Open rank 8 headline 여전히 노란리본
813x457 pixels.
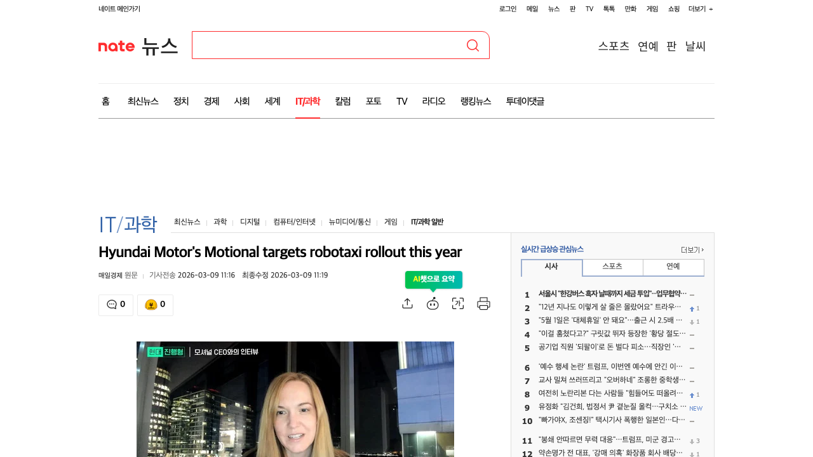point(612,394)
